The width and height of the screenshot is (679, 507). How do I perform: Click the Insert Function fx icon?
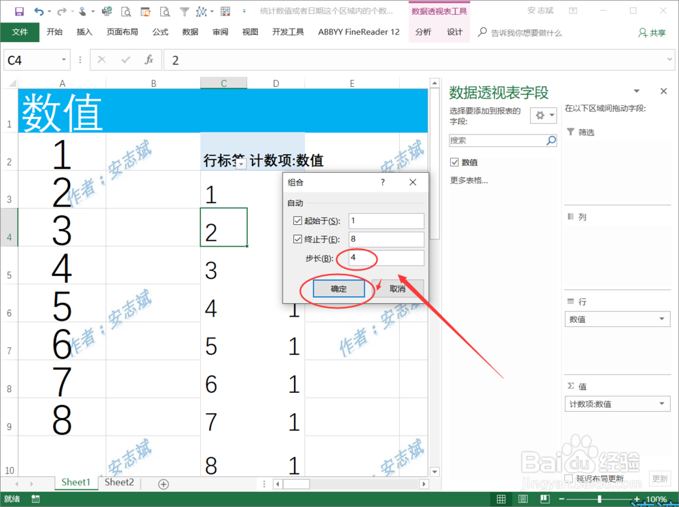149,60
